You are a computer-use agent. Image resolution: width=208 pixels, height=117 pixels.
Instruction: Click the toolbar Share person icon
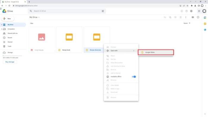170,17
